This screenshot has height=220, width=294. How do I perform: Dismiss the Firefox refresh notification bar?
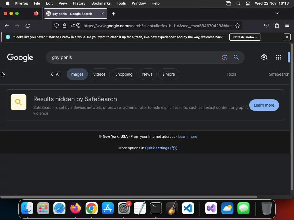coord(287,37)
